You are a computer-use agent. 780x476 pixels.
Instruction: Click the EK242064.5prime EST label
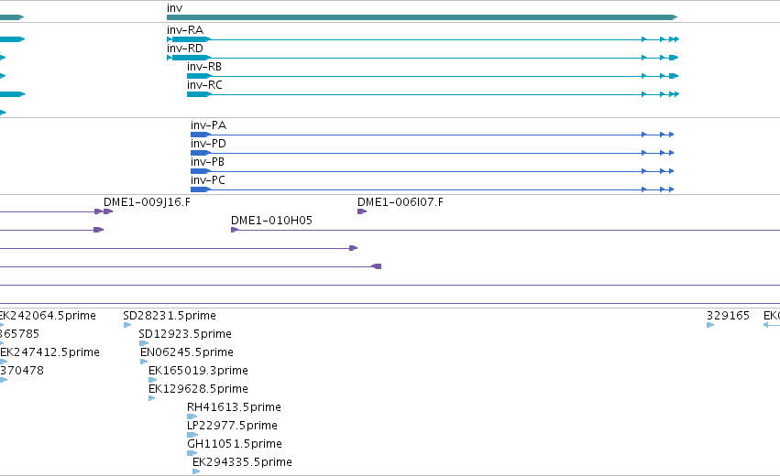coord(48,316)
